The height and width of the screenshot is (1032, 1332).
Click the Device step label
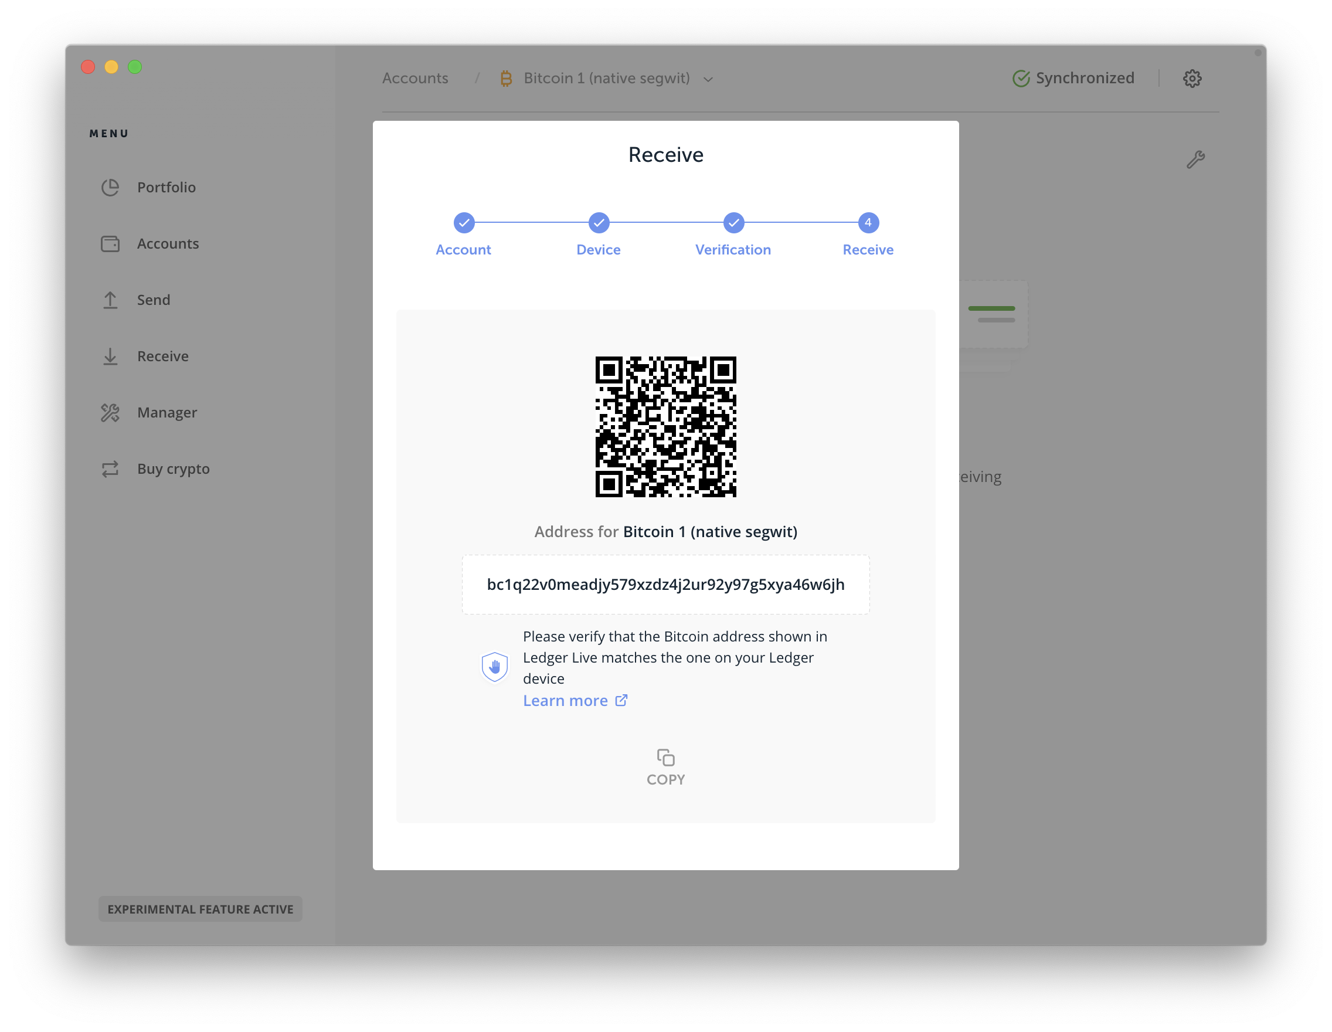coord(599,249)
